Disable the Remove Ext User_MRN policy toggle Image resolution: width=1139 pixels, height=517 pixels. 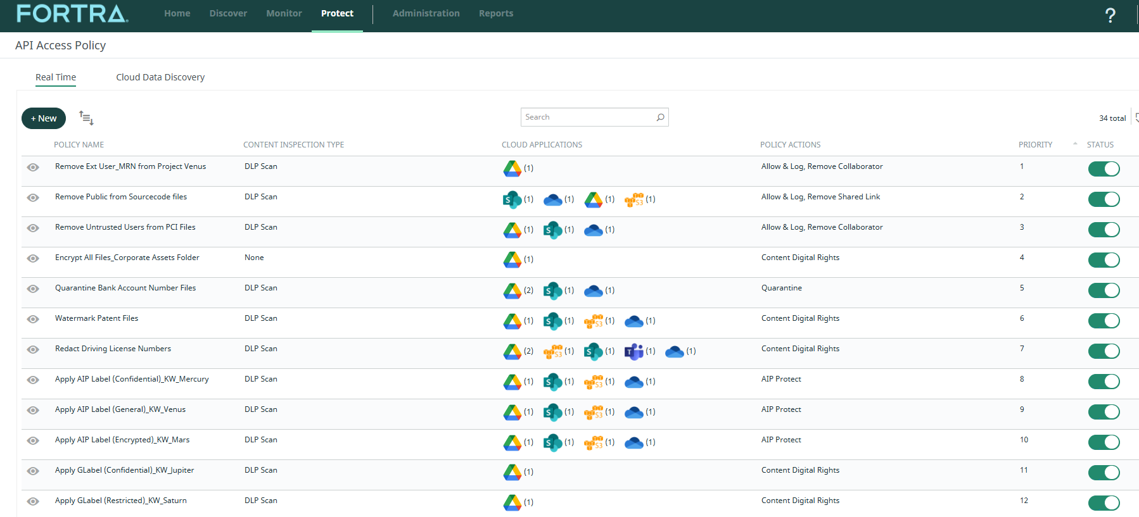pos(1104,169)
